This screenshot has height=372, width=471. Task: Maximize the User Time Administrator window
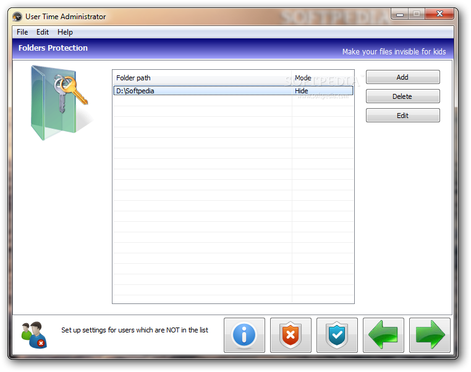pyautogui.click(x=417, y=14)
